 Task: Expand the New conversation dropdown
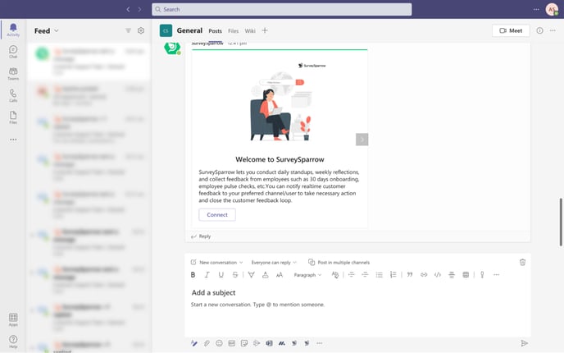(217, 262)
